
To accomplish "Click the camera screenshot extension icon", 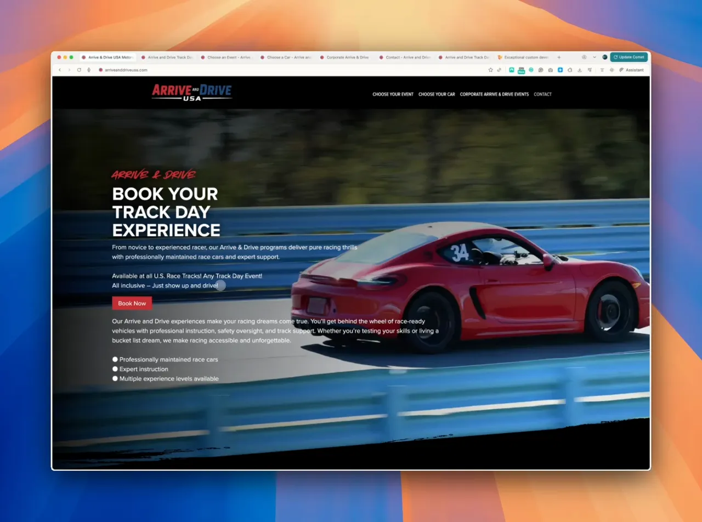I will click(x=550, y=70).
